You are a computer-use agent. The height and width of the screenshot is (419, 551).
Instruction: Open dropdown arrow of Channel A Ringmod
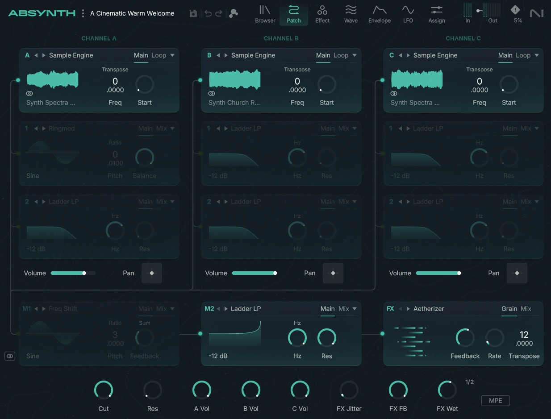(x=172, y=129)
